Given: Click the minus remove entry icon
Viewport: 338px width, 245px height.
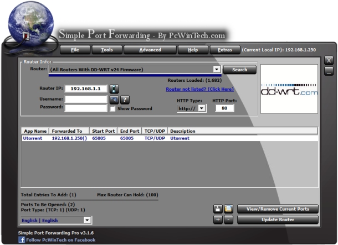Looking at the screenshot, I should click(228, 220).
